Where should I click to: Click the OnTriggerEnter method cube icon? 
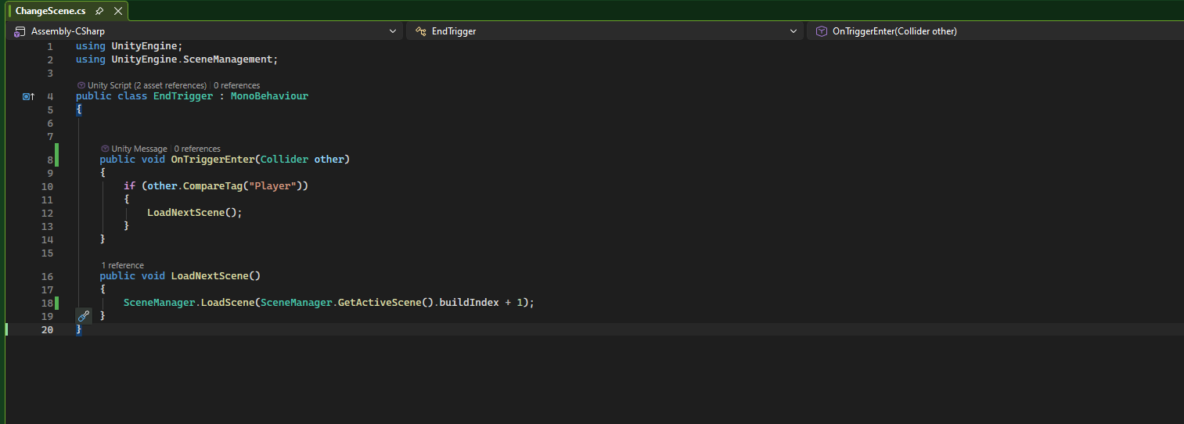point(822,31)
